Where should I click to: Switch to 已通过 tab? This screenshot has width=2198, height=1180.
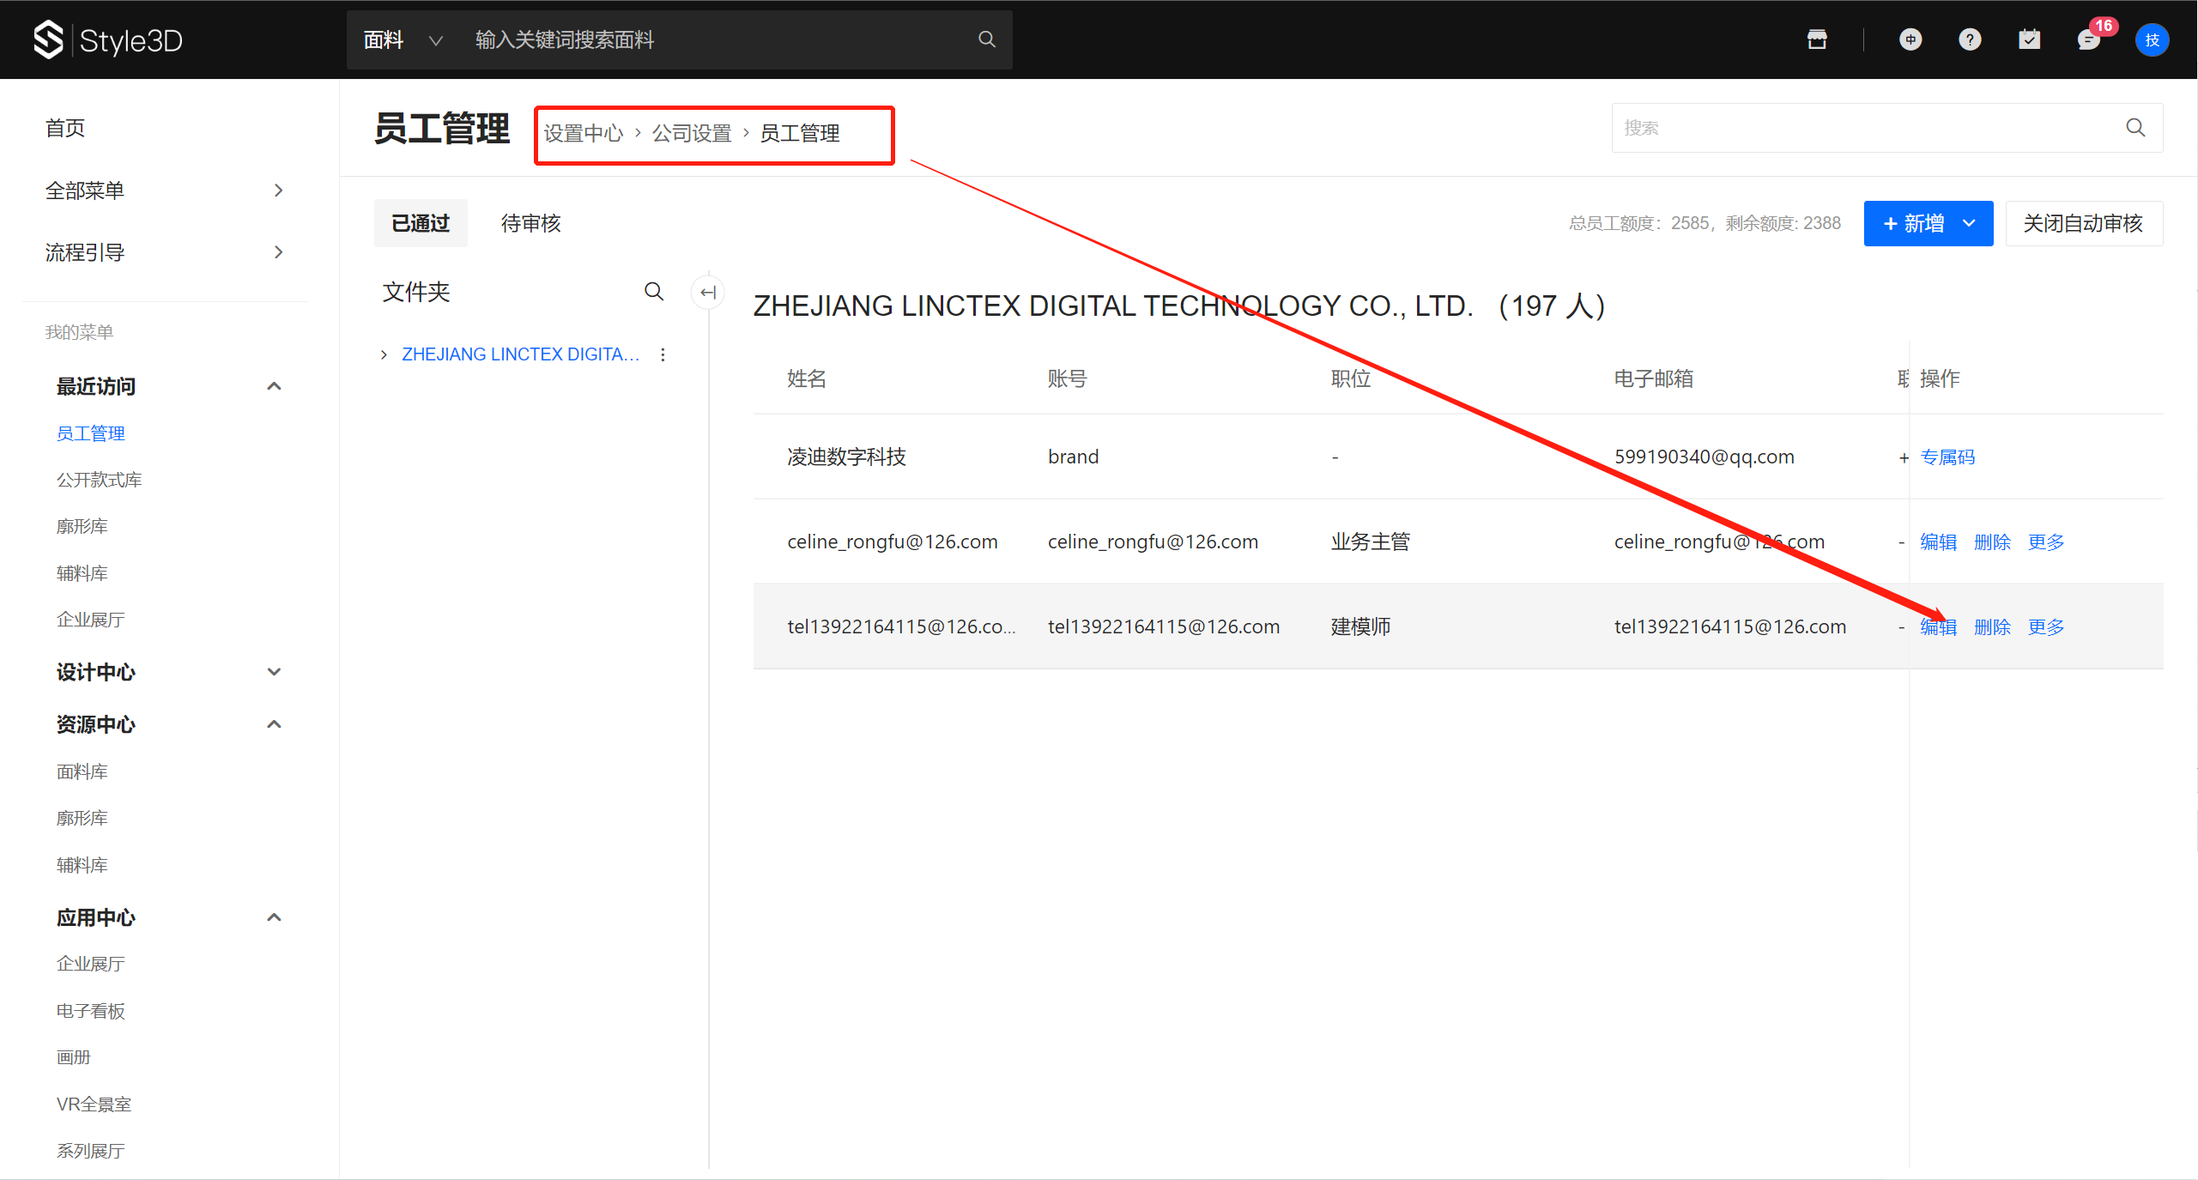[421, 223]
